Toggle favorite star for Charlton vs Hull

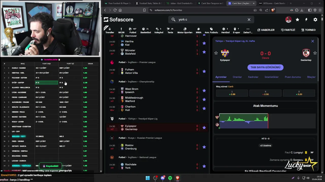coord(204,108)
